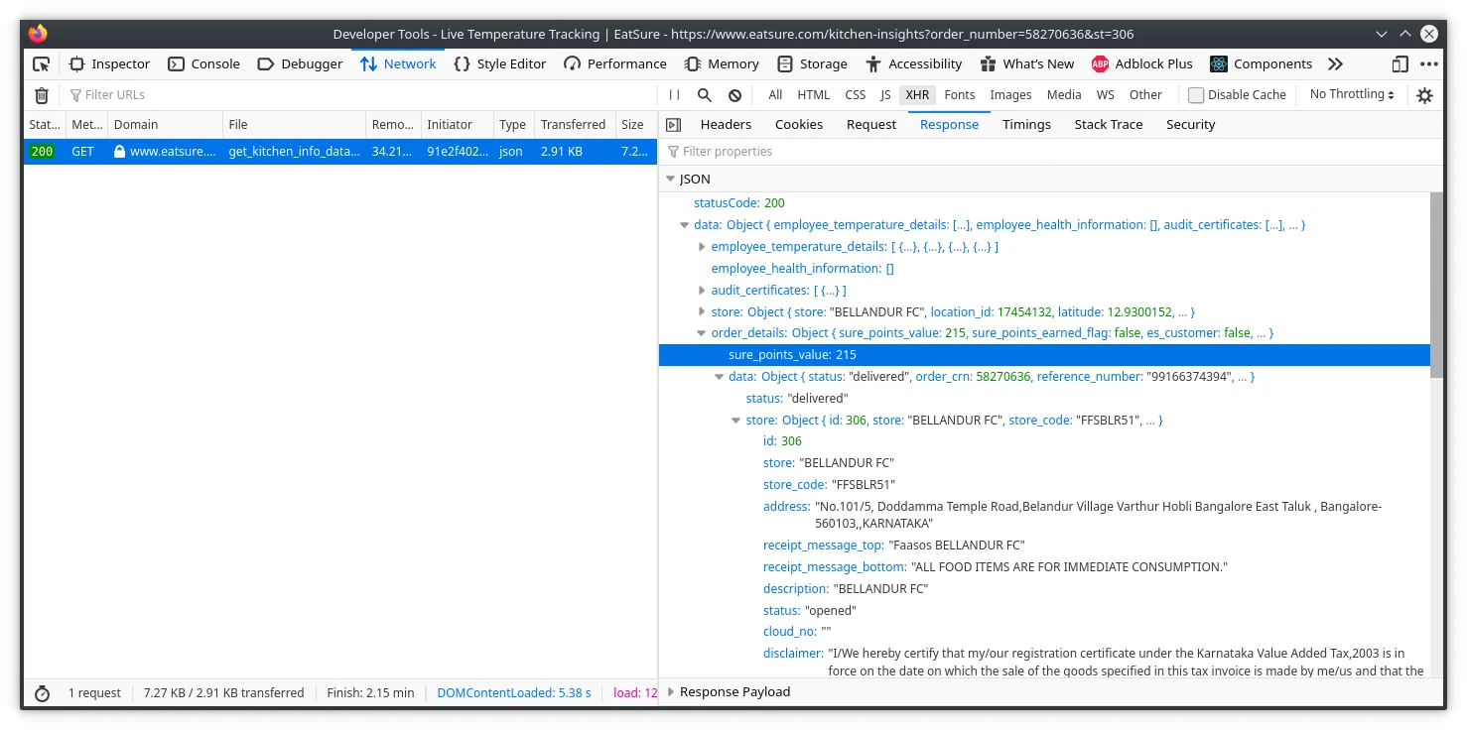This screenshot has width=1467, height=730.
Task: Open the Inspector panel
Action: [109, 64]
